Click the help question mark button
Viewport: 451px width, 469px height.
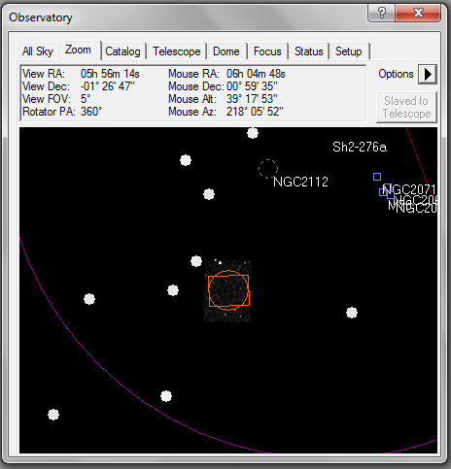(x=382, y=13)
